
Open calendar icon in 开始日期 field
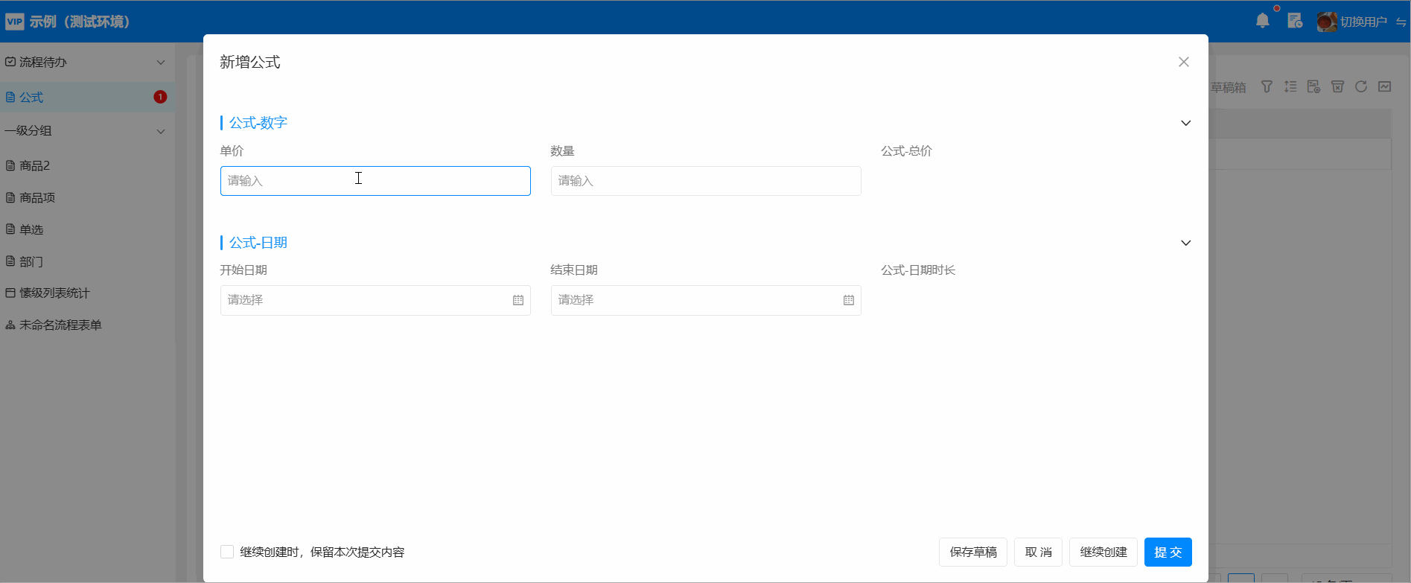click(x=518, y=300)
